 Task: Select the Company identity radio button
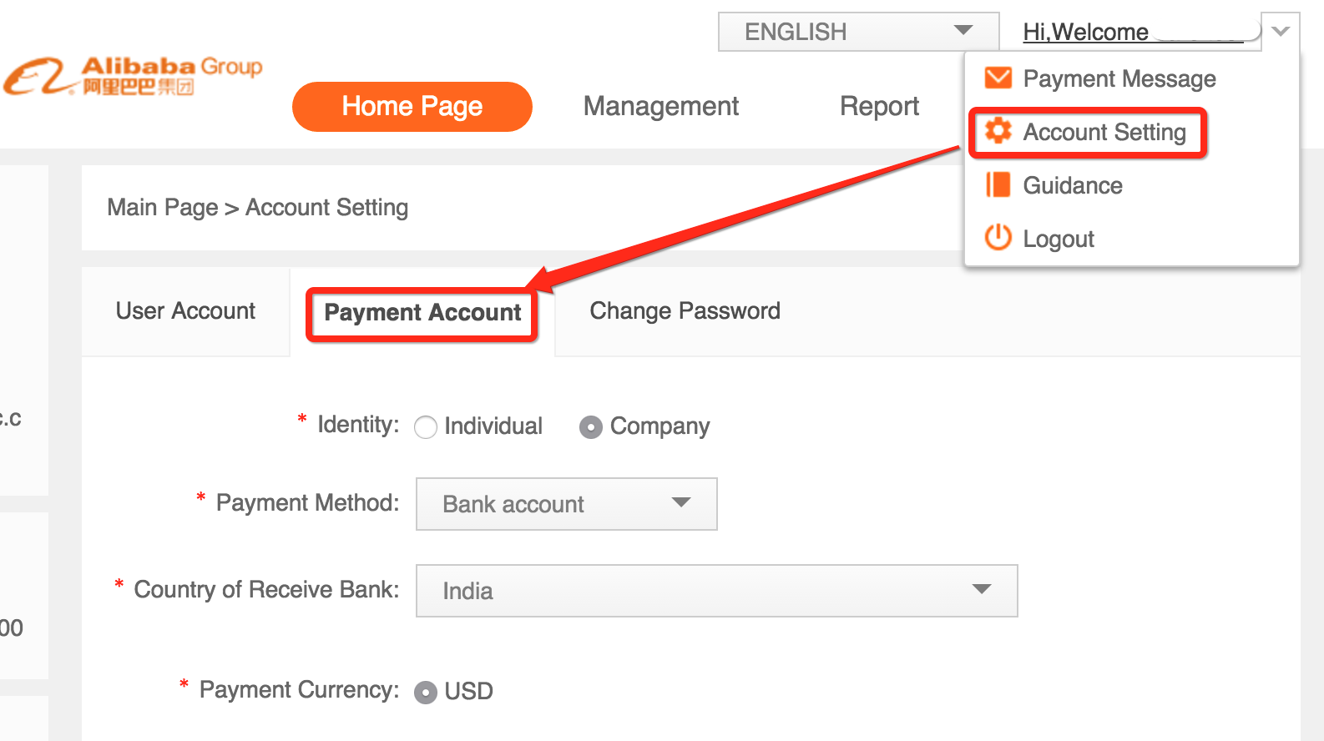point(591,427)
